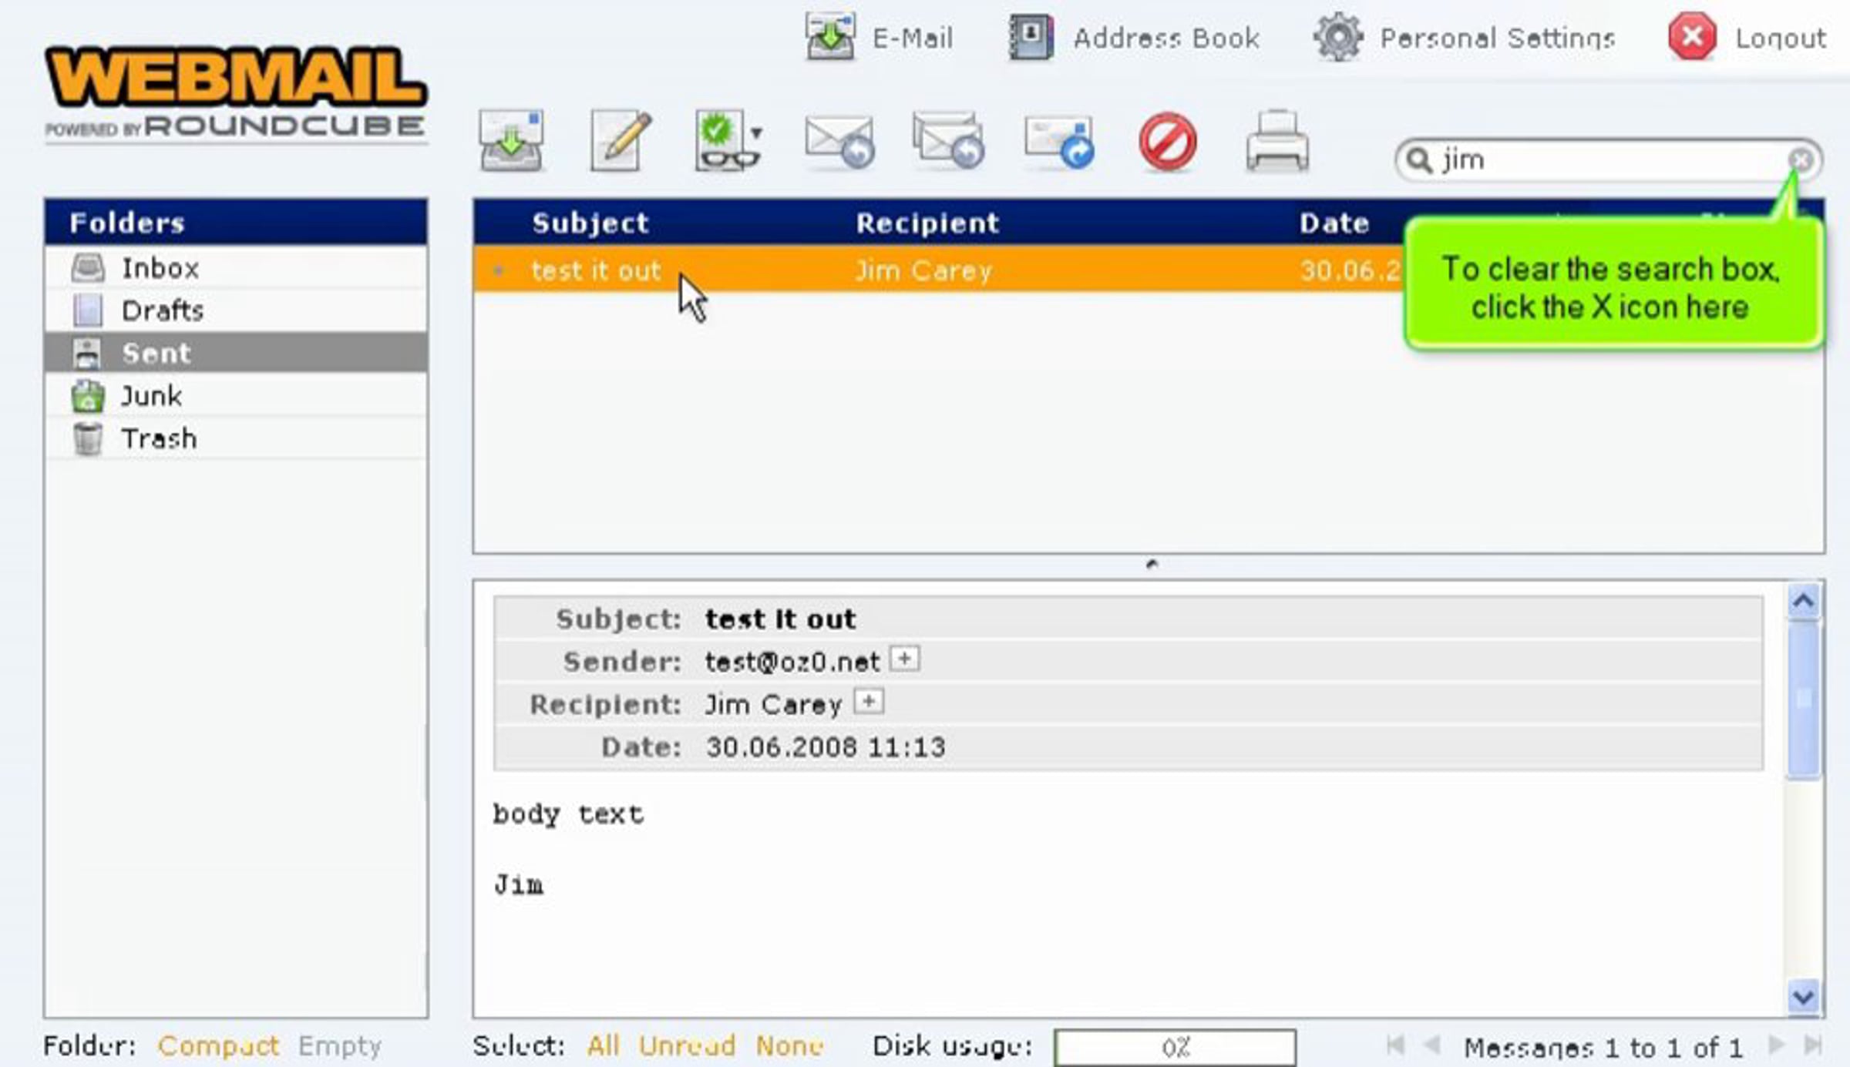Add recipient Jim Carey to contacts plus button
This screenshot has width=1850, height=1067.
pyautogui.click(x=869, y=702)
